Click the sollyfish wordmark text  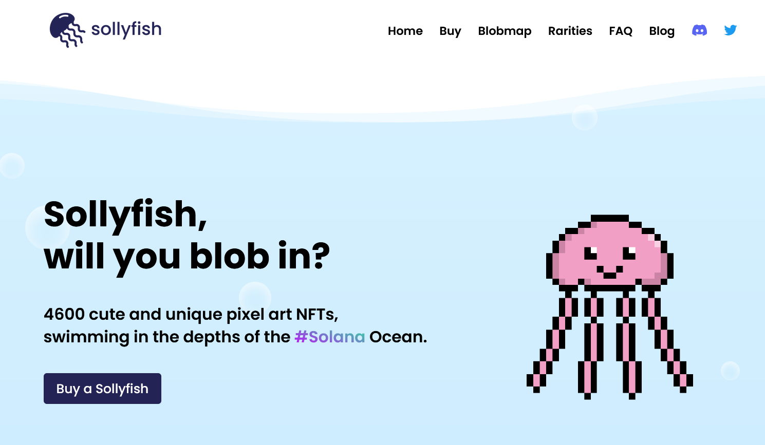tap(126, 29)
